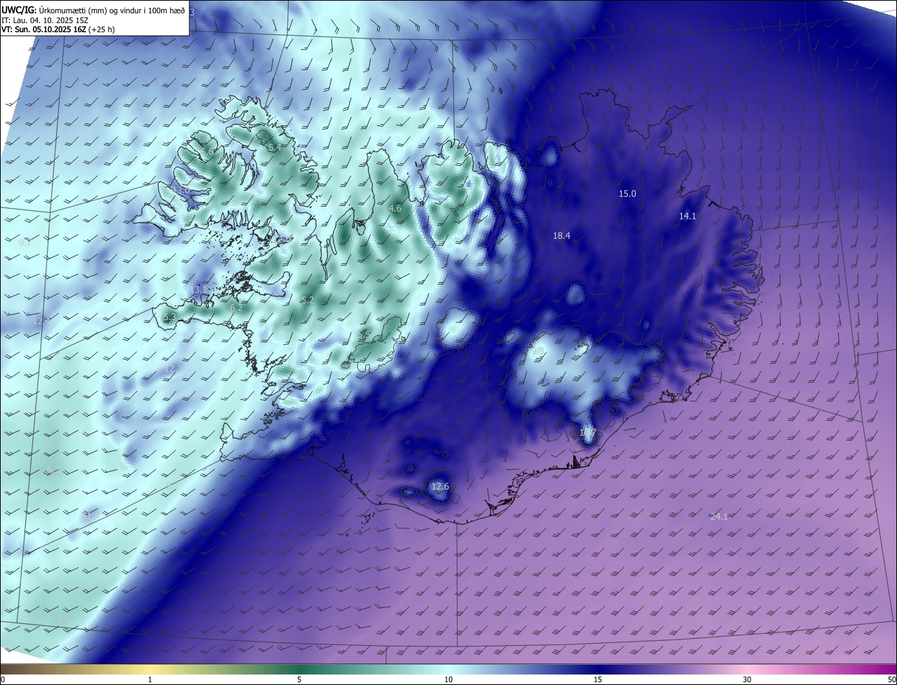
Task: Click the colorbar tick label 50
Action: (x=891, y=679)
